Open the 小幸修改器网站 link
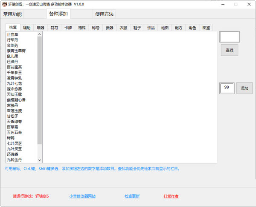 pos(82,196)
